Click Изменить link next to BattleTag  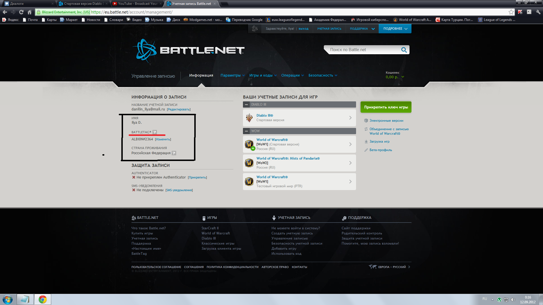pyautogui.click(x=163, y=140)
